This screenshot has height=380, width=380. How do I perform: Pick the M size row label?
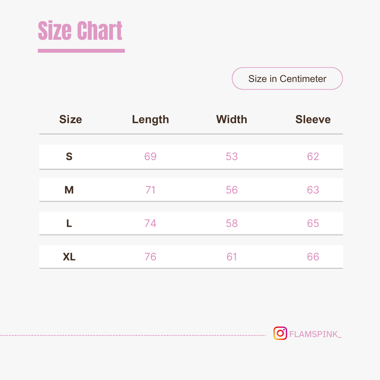(x=69, y=190)
